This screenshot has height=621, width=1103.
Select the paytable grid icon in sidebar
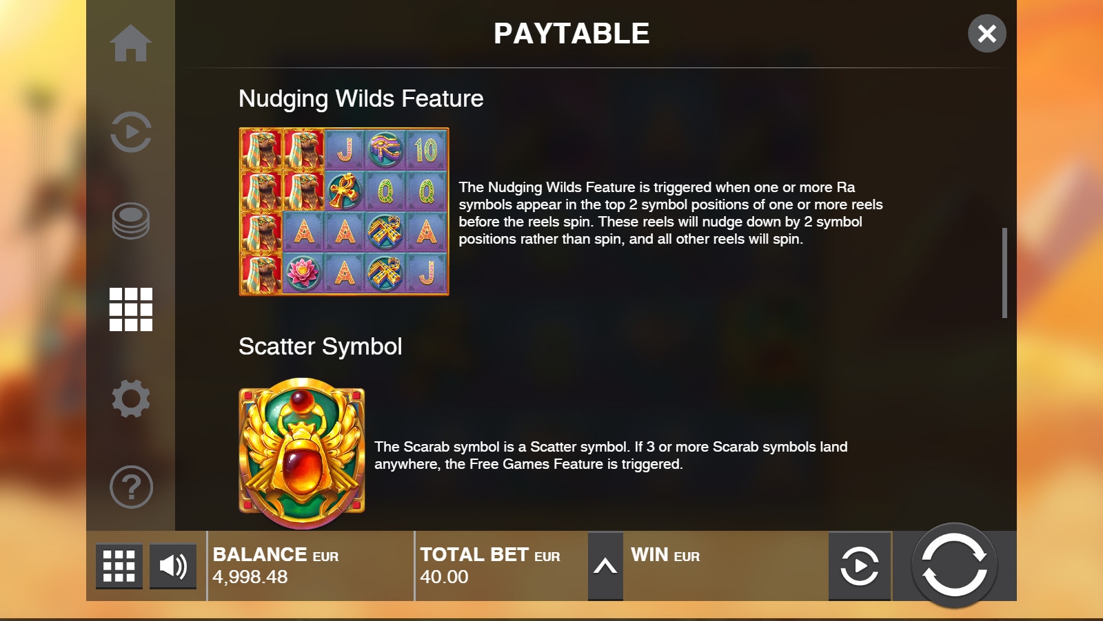(x=130, y=309)
